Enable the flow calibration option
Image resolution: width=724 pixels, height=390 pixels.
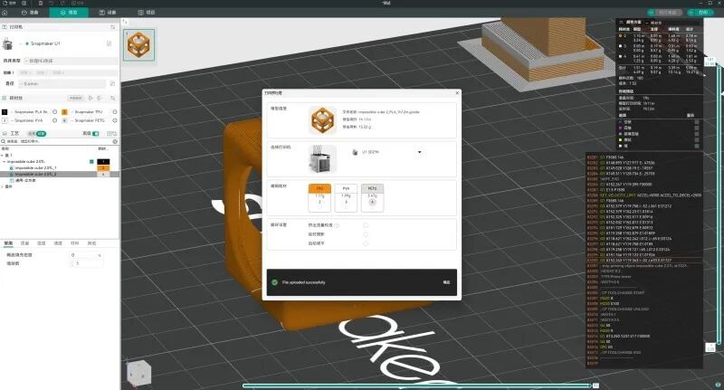pyautogui.click(x=365, y=224)
